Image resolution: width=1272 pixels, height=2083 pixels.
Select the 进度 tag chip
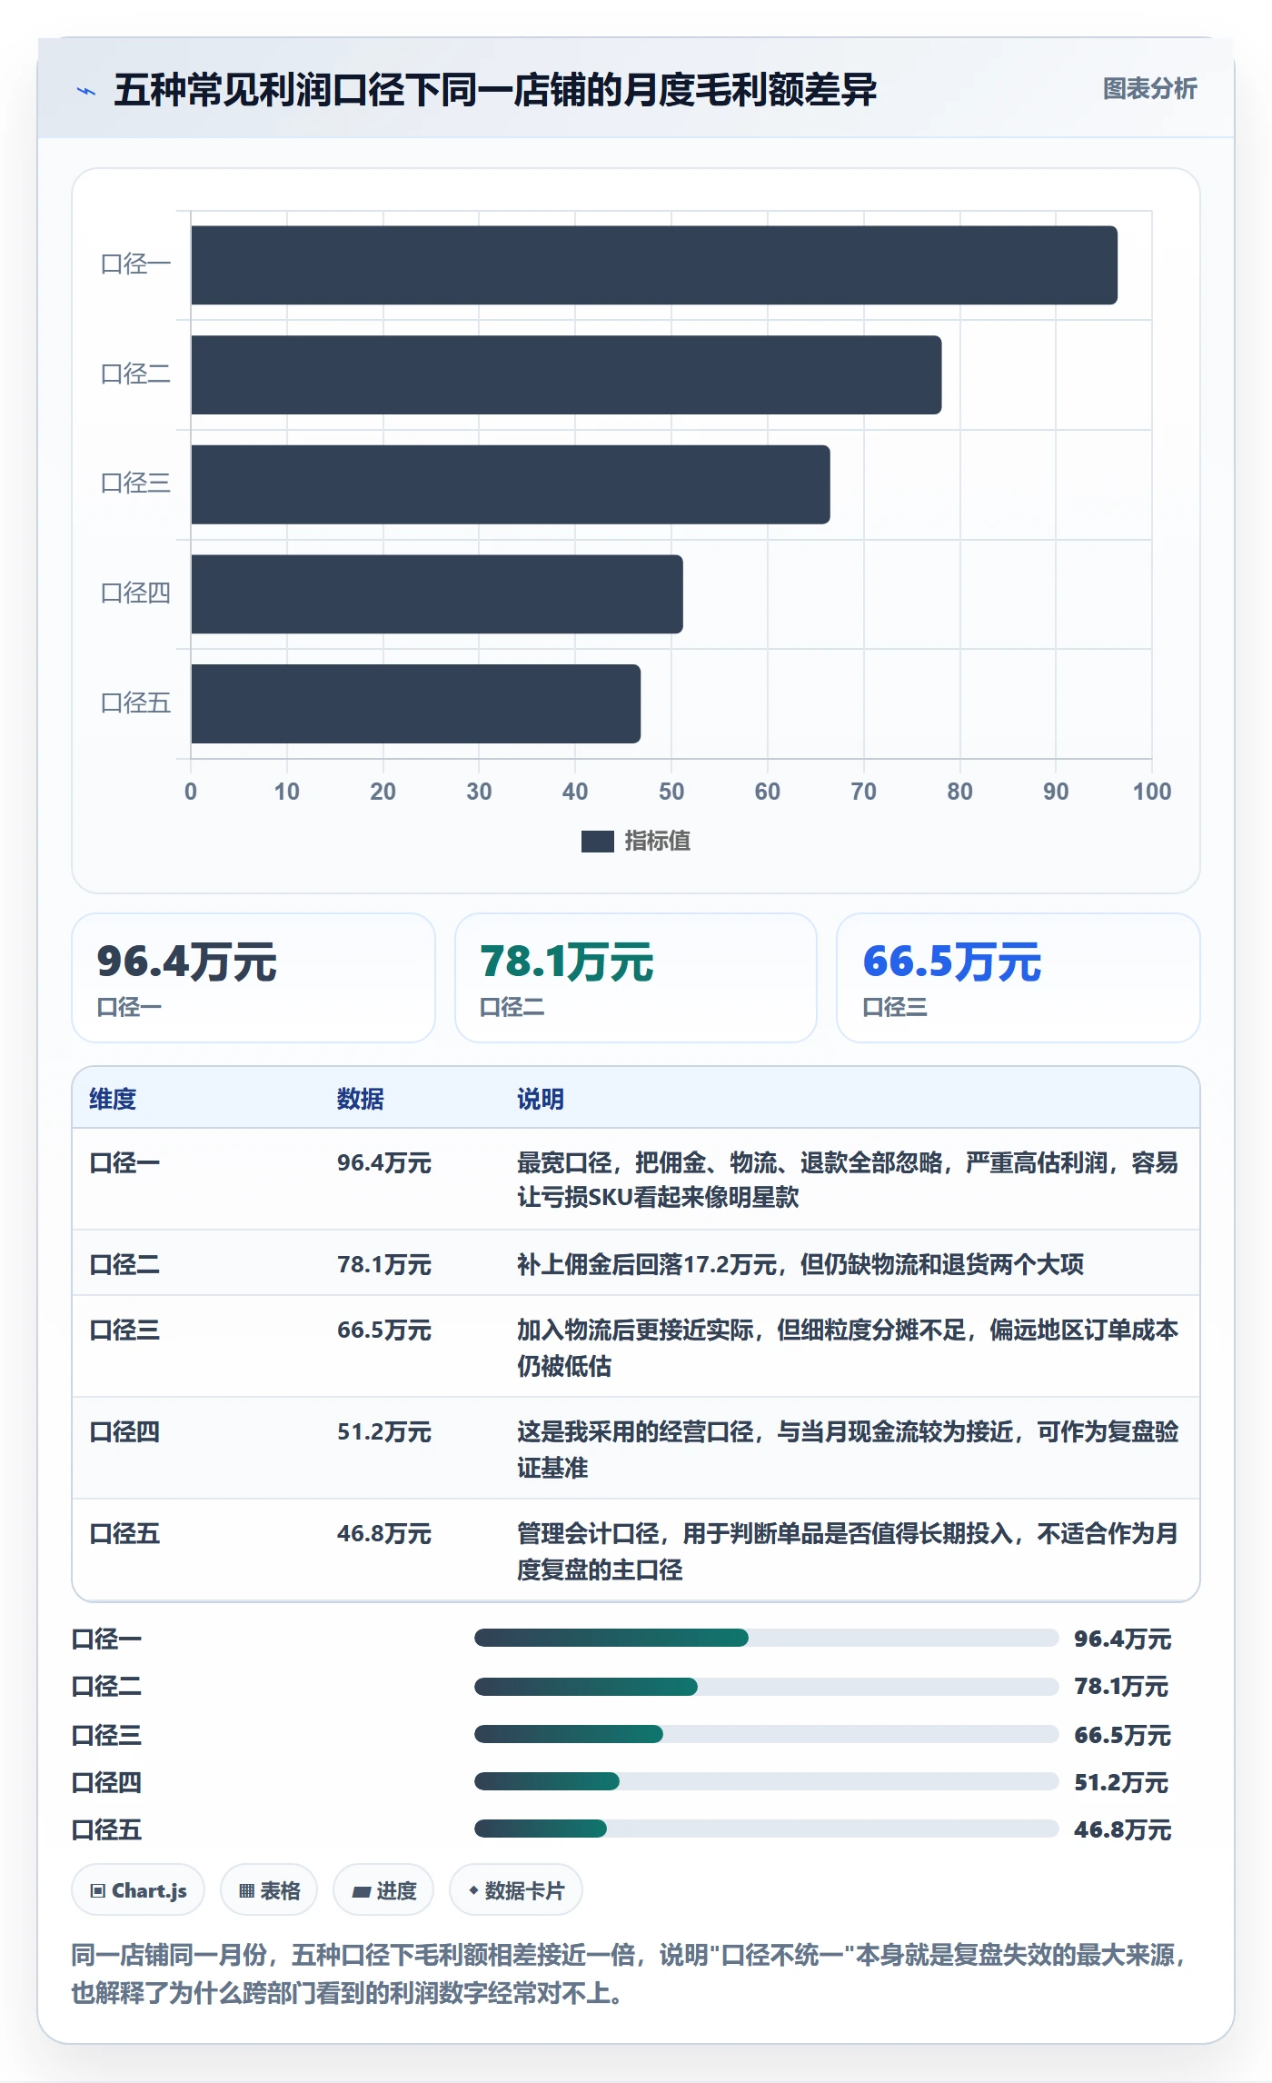click(383, 1890)
